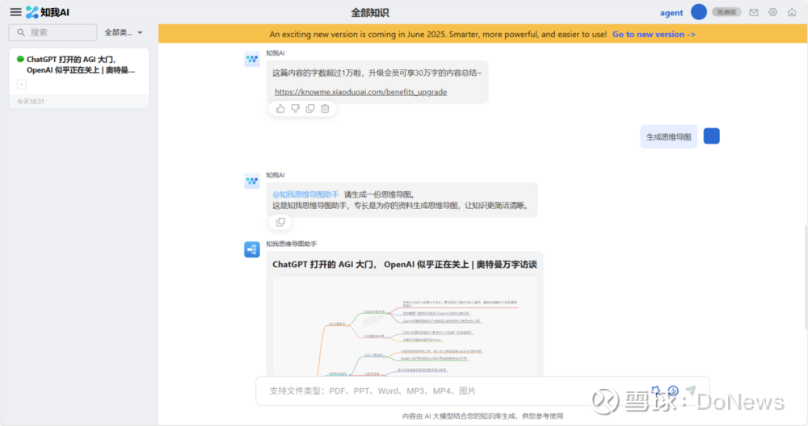Click the circular plus icon in input box
808x426 pixels.
pyautogui.click(x=673, y=391)
